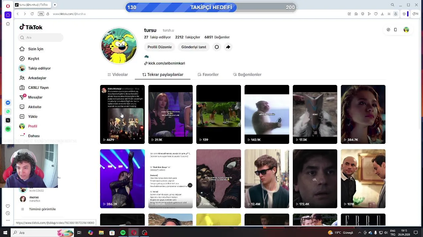Open the video with 139 views
Image resolution: width=423 pixels, height=237 pixels.
(x=218, y=114)
